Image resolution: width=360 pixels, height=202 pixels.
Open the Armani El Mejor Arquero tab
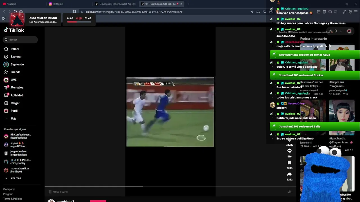click(x=115, y=4)
